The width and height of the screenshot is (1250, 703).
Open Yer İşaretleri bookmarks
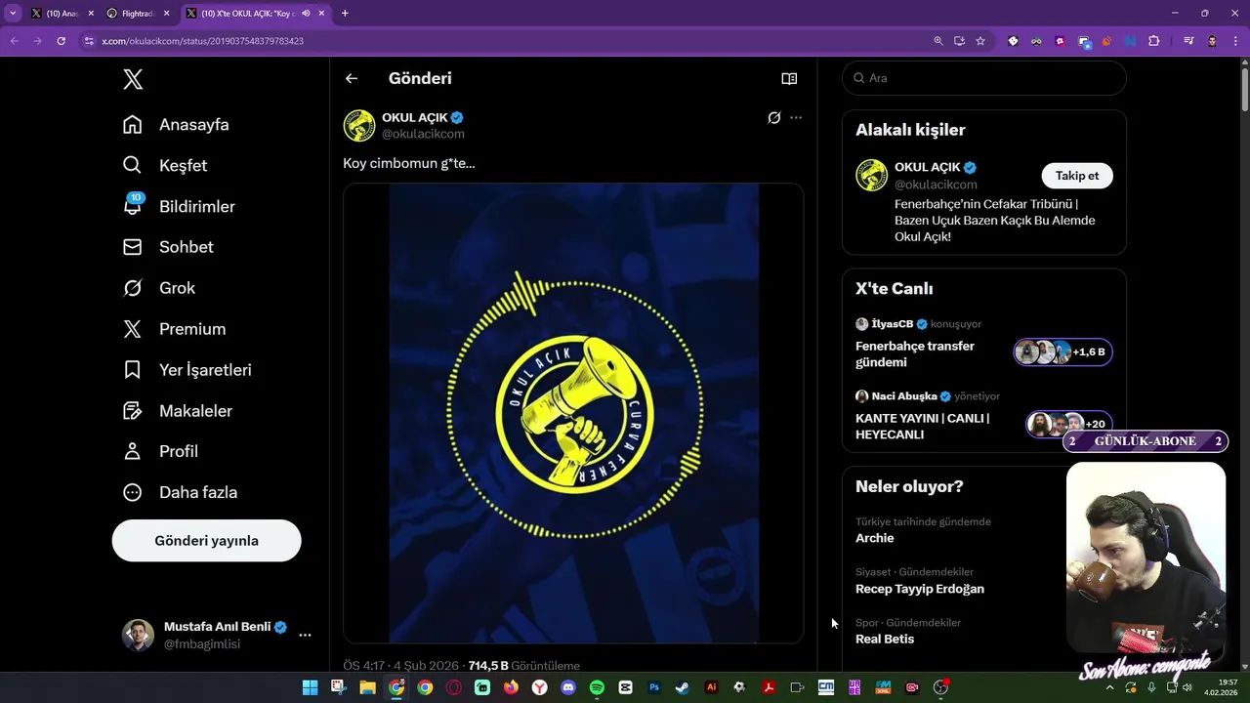pos(187,370)
